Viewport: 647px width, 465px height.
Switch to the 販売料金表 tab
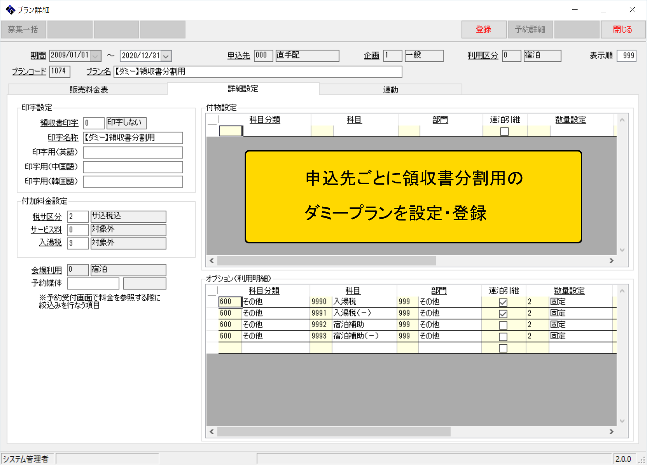point(89,90)
